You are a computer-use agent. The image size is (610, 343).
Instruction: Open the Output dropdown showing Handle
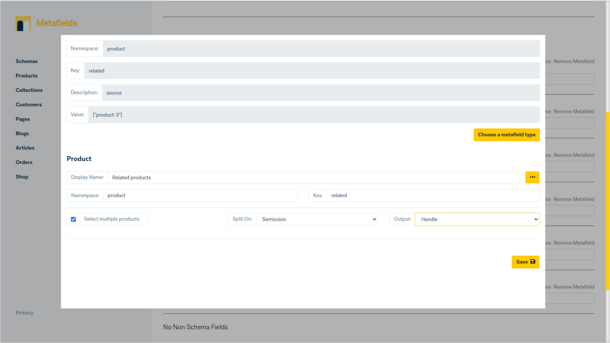pos(477,219)
